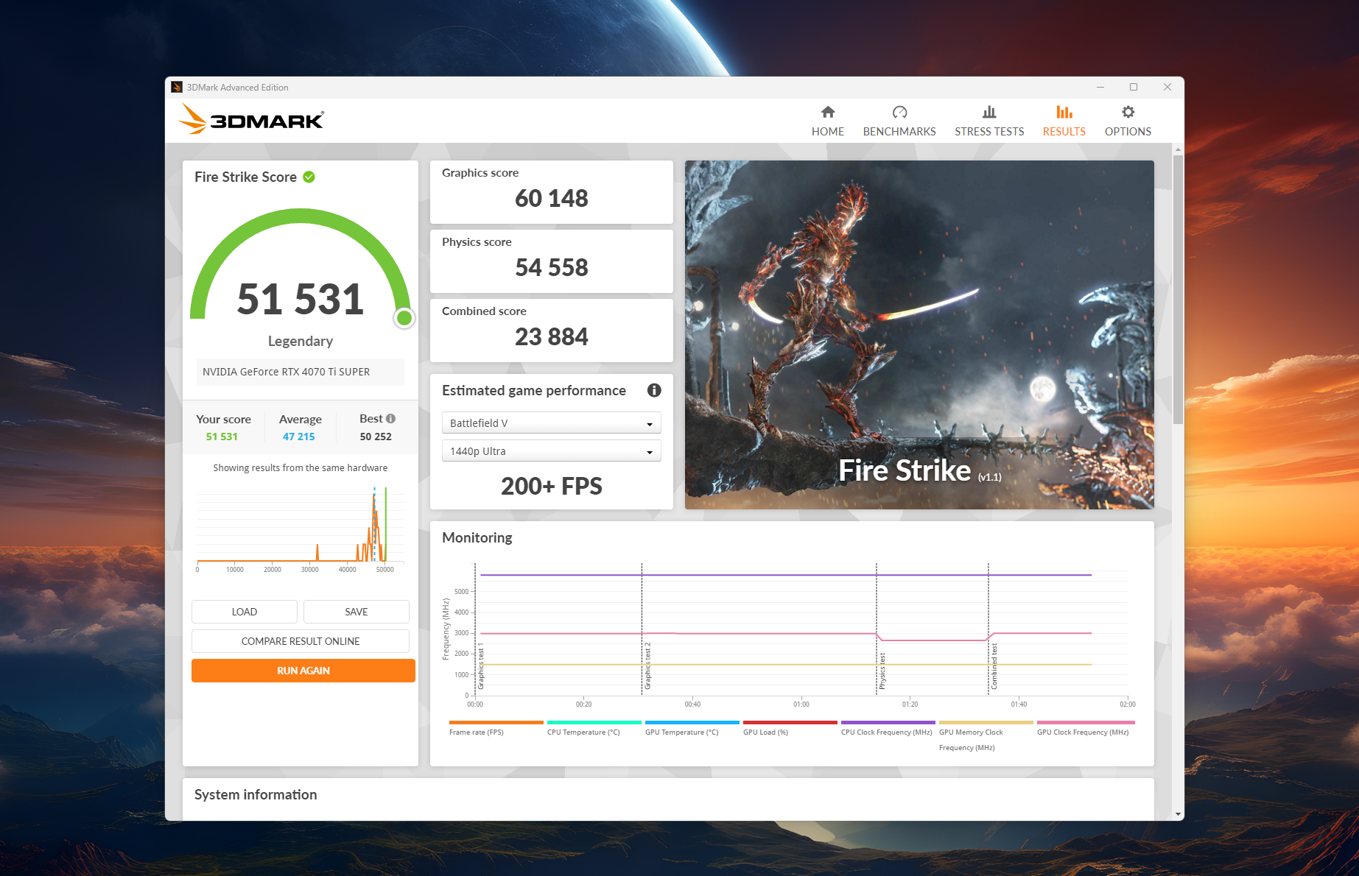The image size is (1359, 876).
Task: Toggle CPU Clock Frequency legend item
Action: click(x=888, y=728)
